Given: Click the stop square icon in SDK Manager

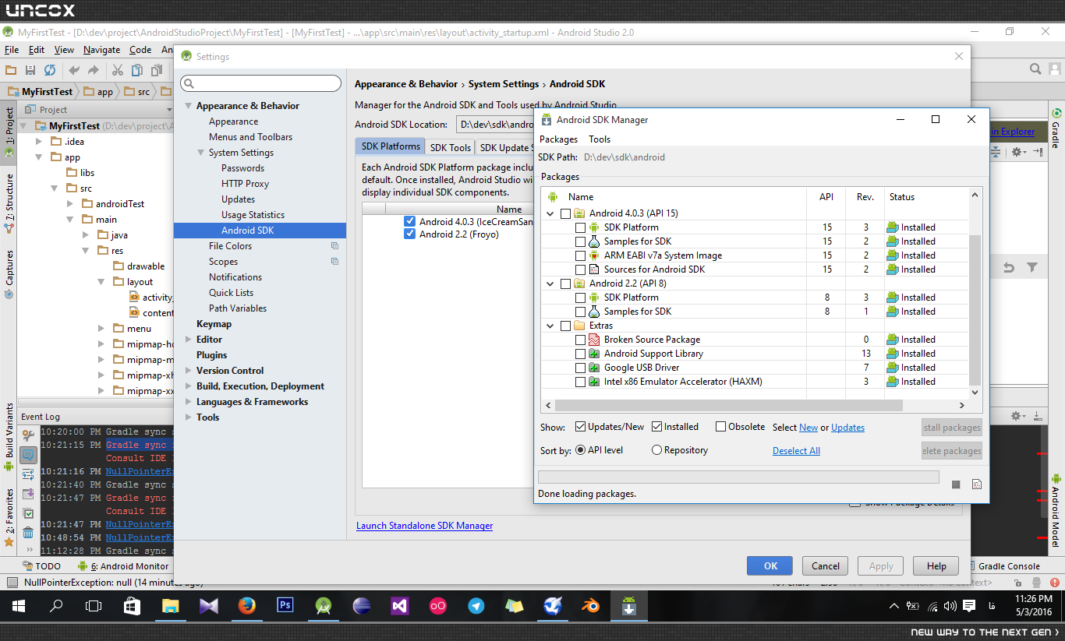Looking at the screenshot, I should pos(956,484).
